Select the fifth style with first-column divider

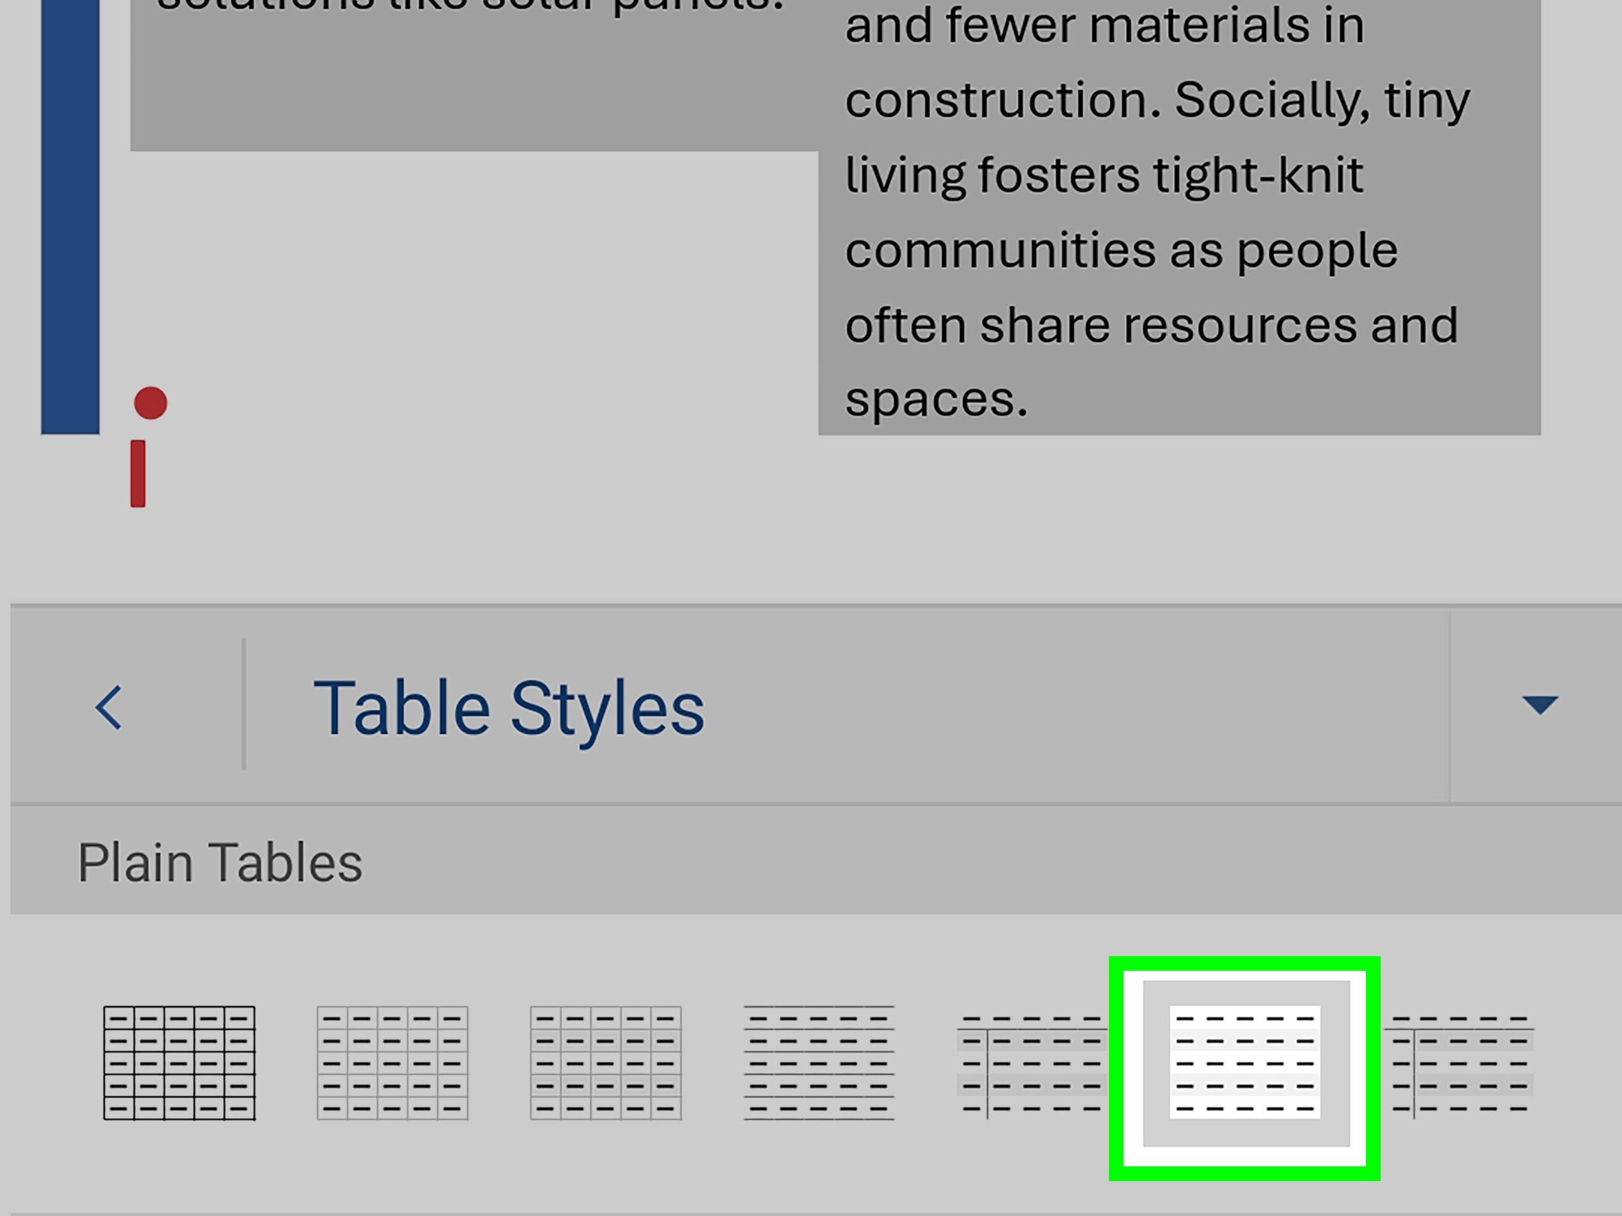tap(1031, 1063)
